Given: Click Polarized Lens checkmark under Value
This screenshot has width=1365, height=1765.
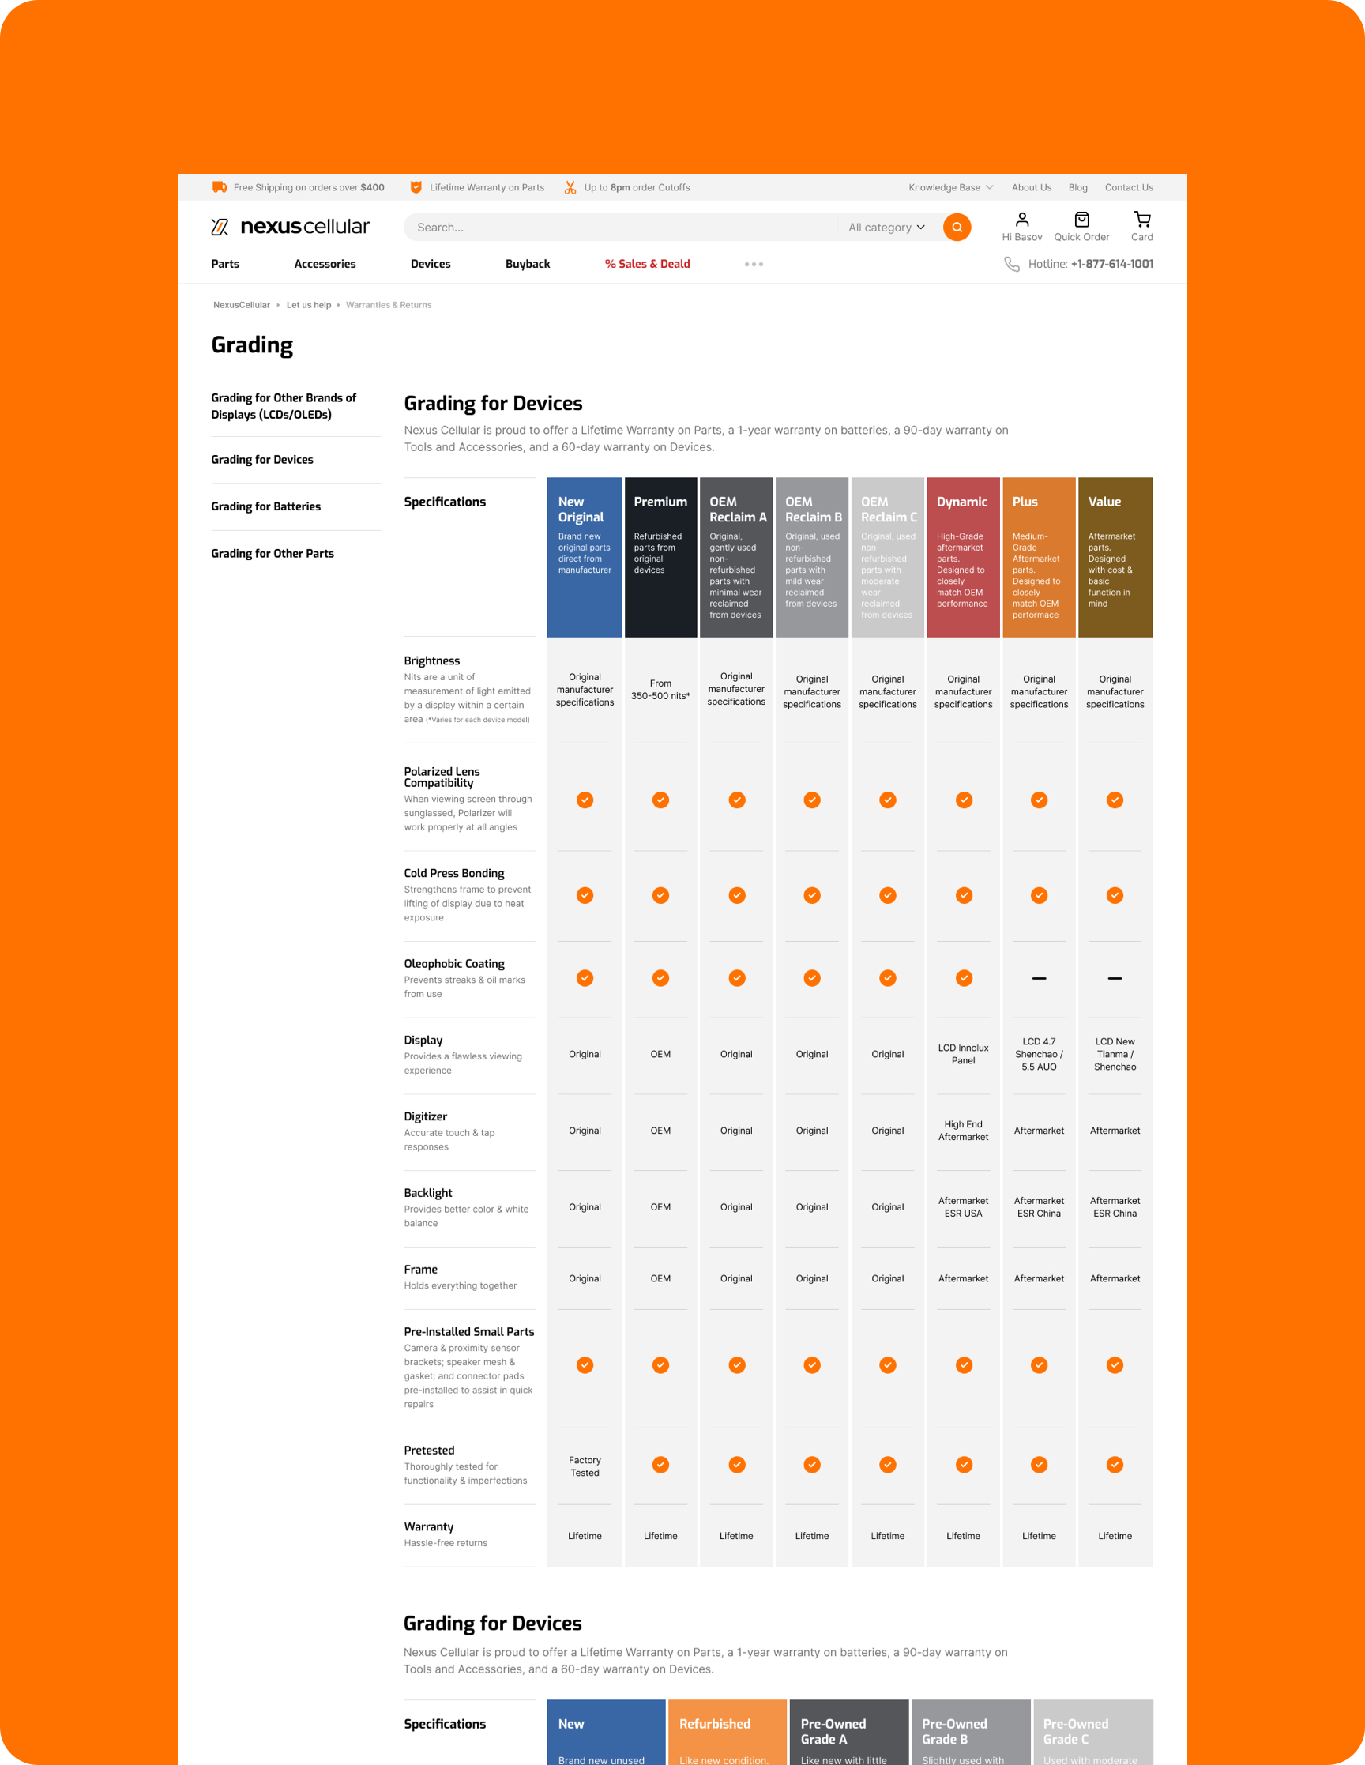Looking at the screenshot, I should 1115,800.
